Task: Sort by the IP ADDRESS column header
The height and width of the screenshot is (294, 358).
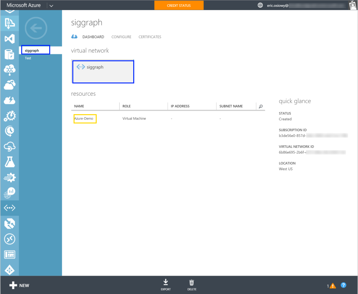Action: click(180, 106)
